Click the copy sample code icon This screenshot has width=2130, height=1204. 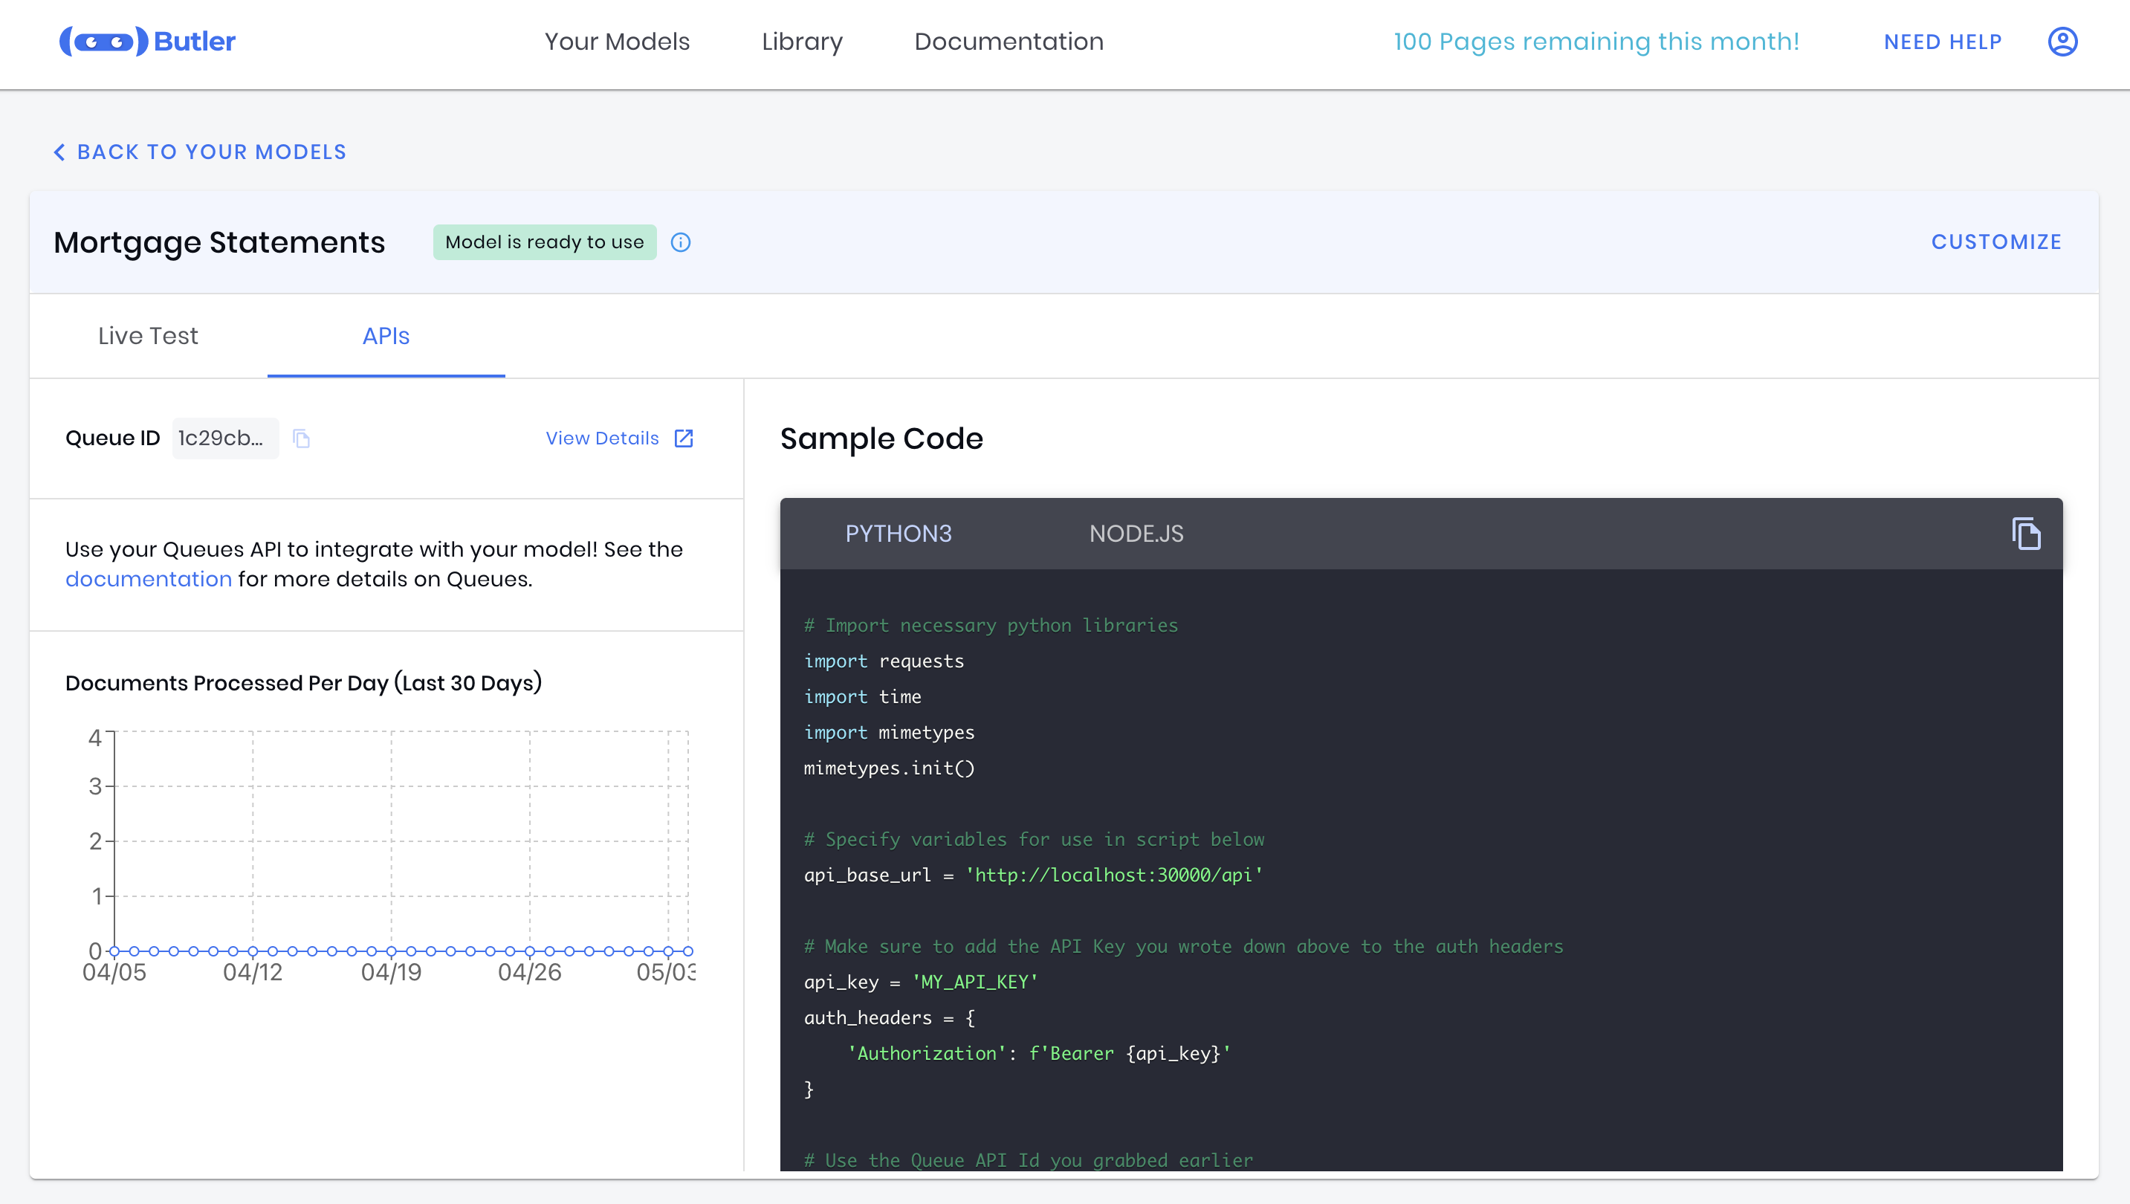2026,533
